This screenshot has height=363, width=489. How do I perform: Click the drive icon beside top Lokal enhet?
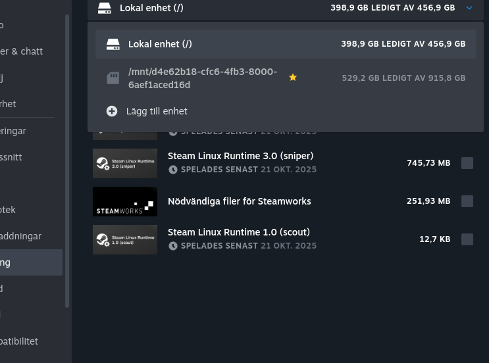tap(104, 8)
